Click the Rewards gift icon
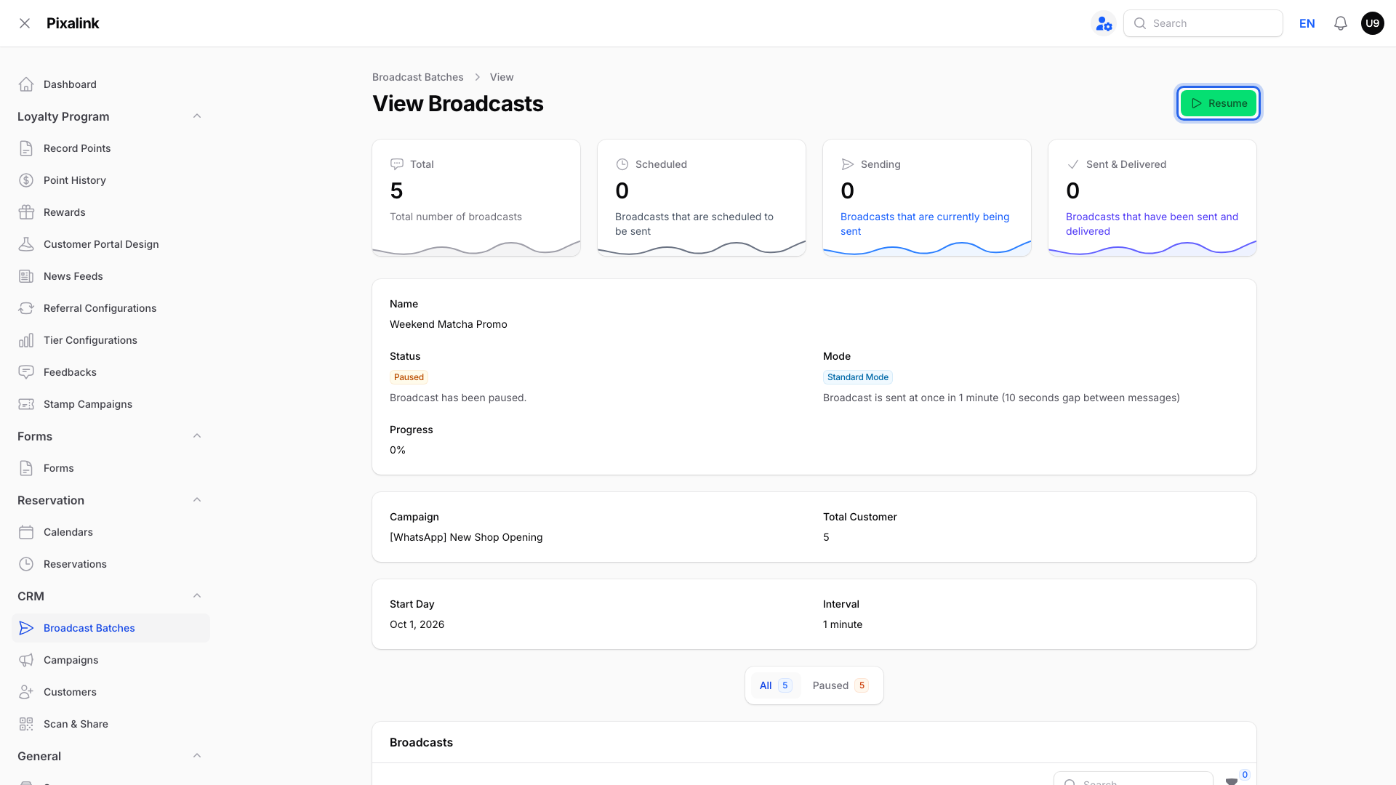 click(26, 212)
